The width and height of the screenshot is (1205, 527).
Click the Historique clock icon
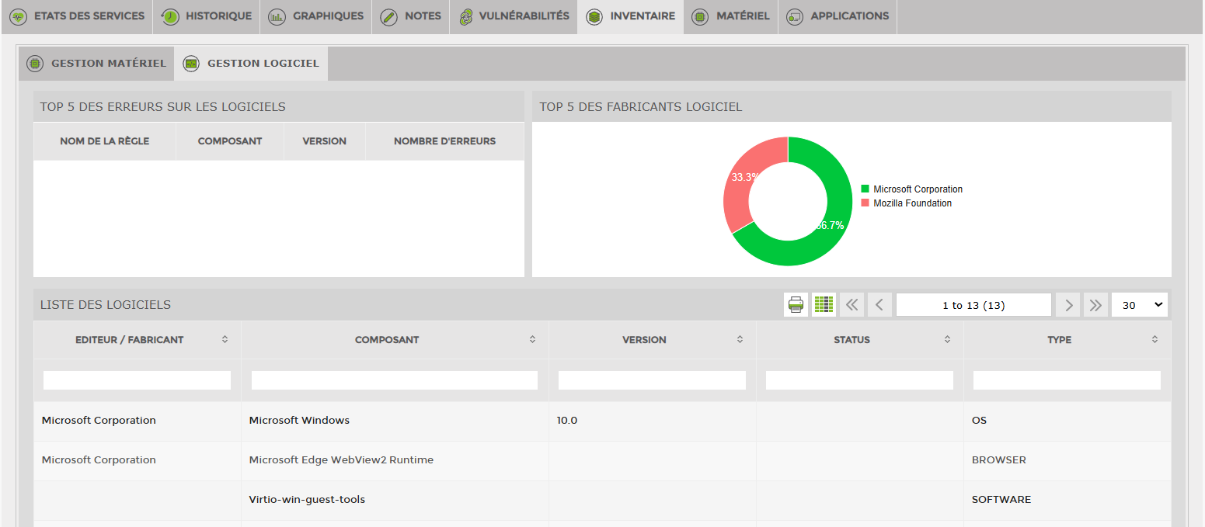(x=170, y=16)
